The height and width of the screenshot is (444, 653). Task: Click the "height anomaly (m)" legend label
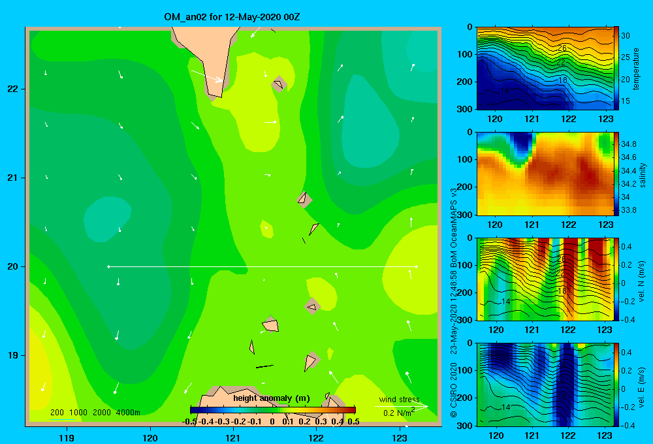272,398
